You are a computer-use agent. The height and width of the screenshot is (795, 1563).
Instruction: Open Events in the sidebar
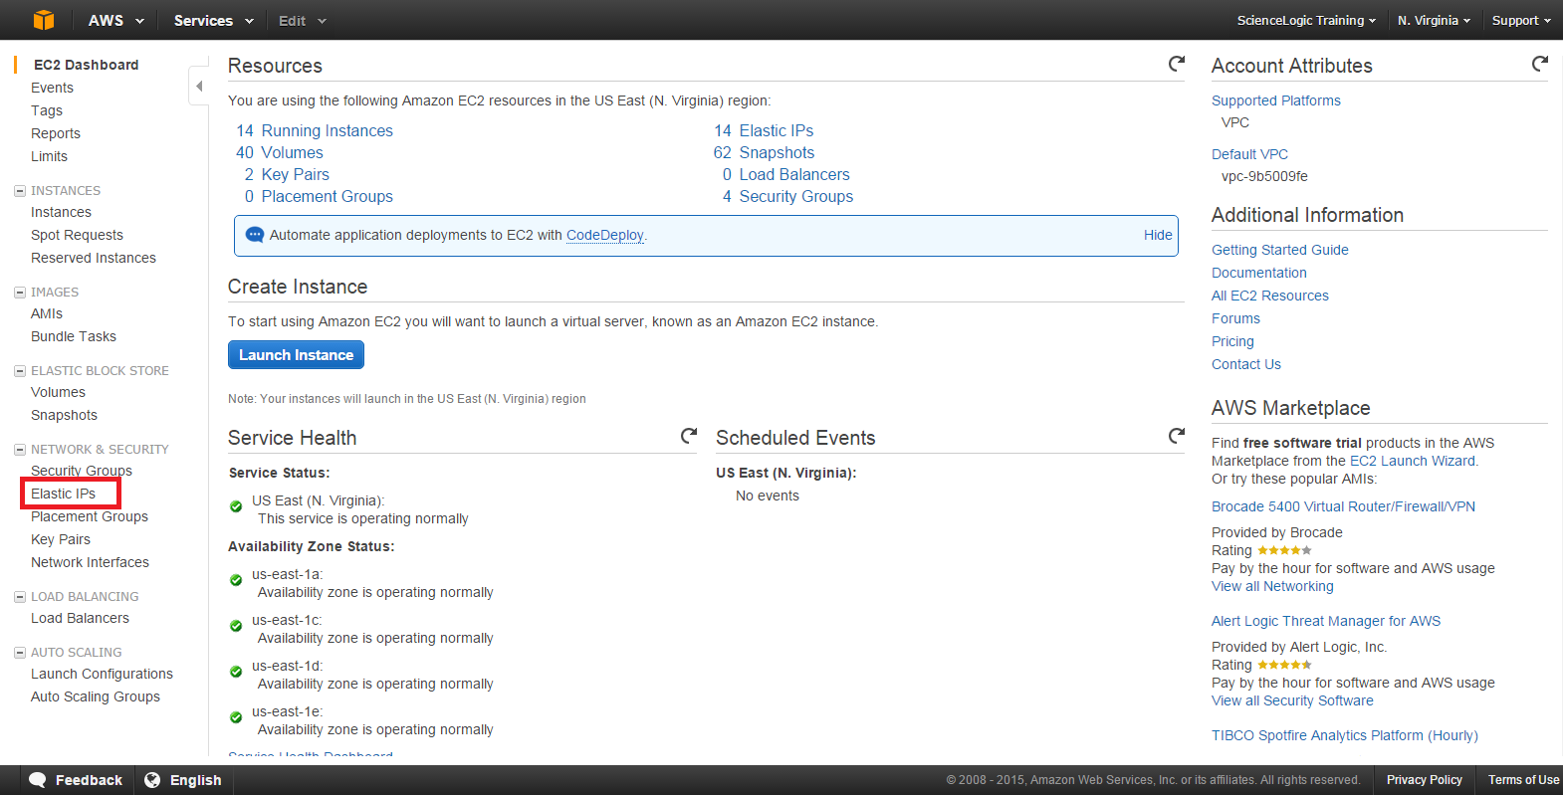(52, 88)
